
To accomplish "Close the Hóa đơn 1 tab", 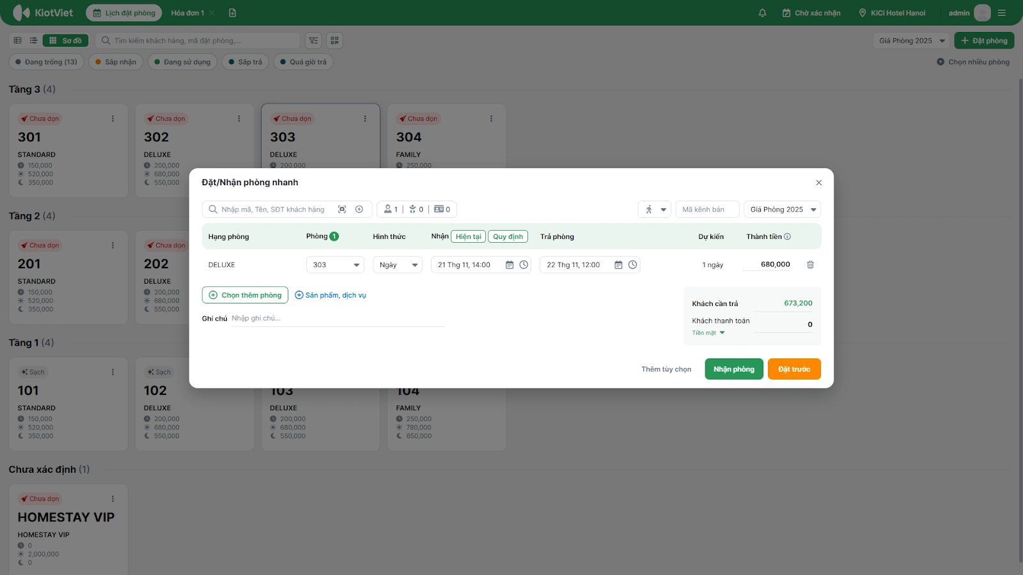I will 212,13.
